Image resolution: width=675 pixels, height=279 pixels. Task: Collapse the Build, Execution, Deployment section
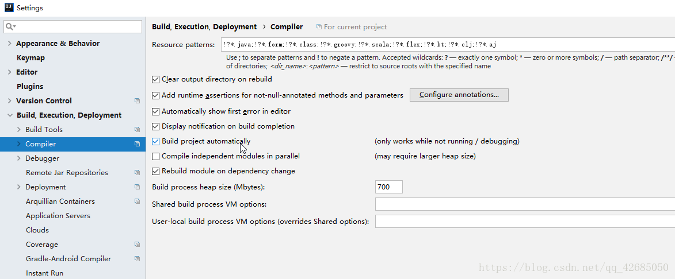(9, 115)
